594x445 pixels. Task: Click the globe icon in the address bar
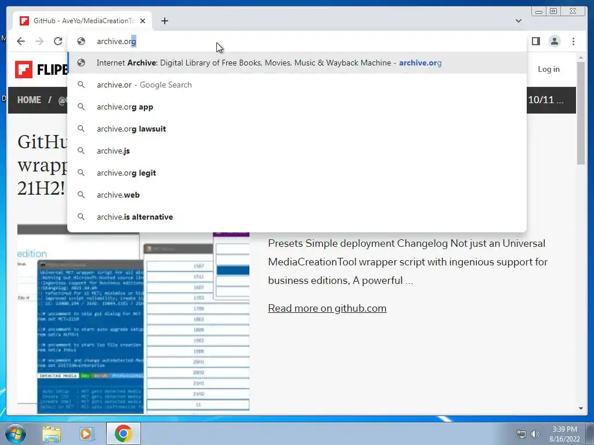[x=81, y=41]
